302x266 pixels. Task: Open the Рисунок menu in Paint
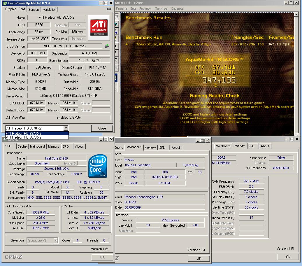click(145, 8)
